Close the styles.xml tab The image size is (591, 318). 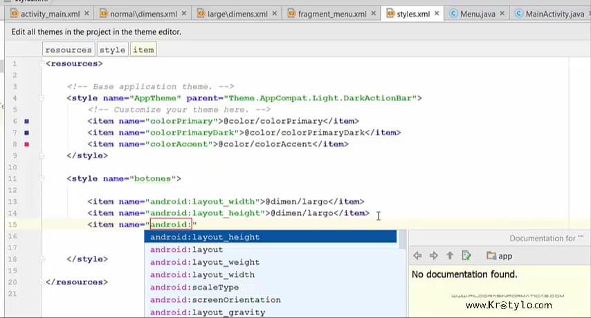pyautogui.click(x=437, y=14)
